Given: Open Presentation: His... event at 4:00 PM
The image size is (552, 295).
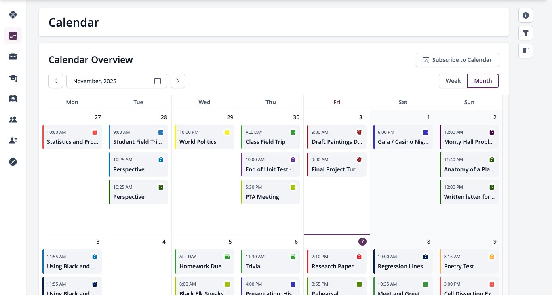Looking at the screenshot, I should [x=271, y=286].
